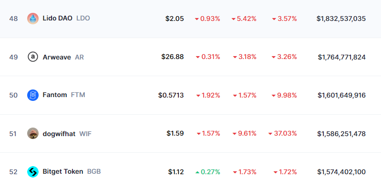The image size is (381, 188).
Task: Click the Fantom coin logo
Action: click(x=33, y=95)
